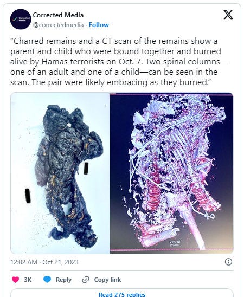Click the @correctedmedia handle
Screen dimensions: 244x297
[58, 25]
